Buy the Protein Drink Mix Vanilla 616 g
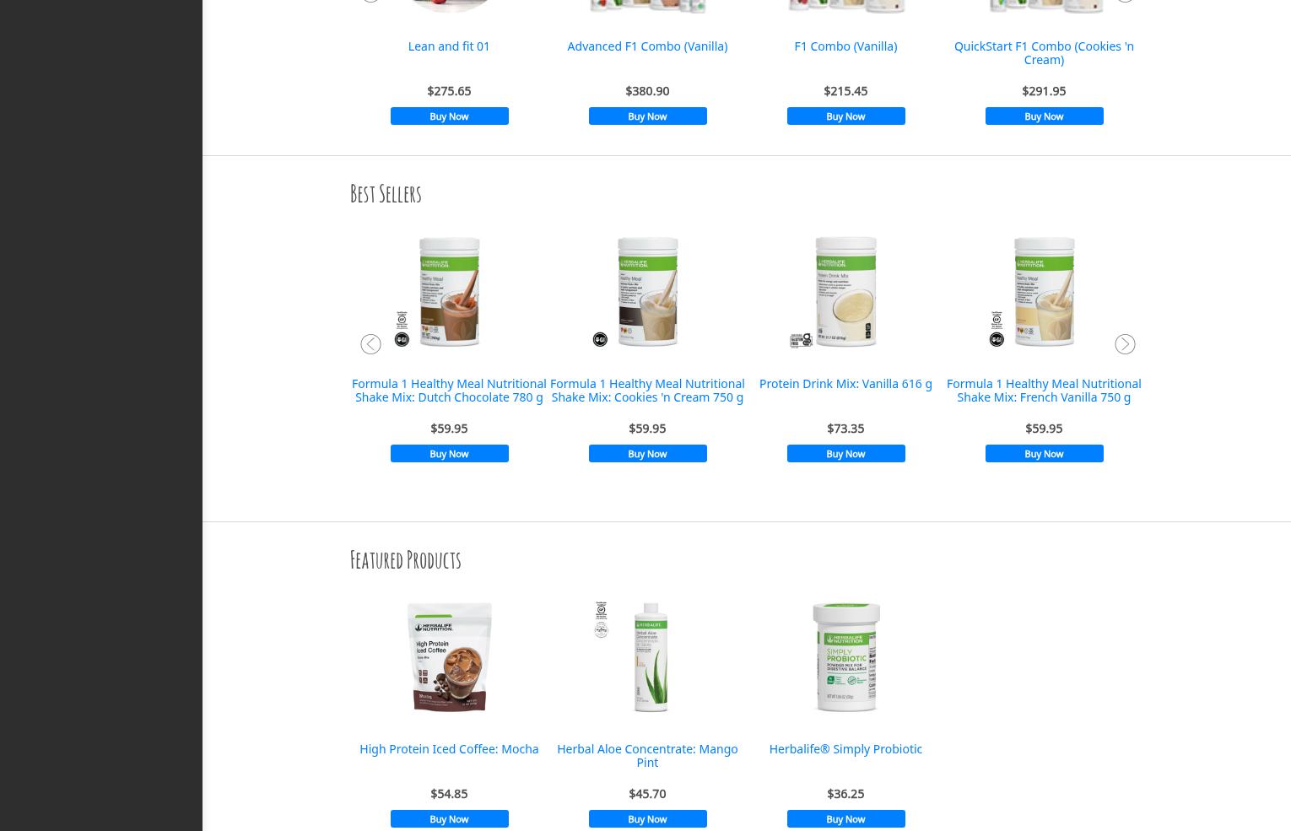1291x831 pixels. 845,454
